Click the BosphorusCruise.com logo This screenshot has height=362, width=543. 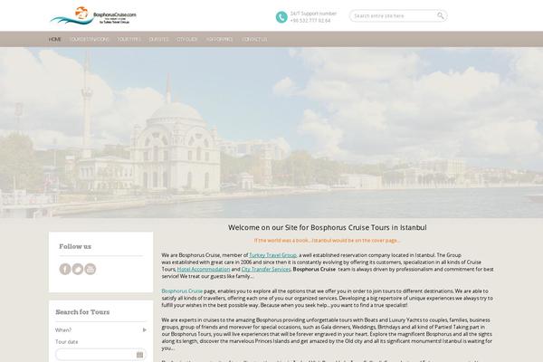pos(93,15)
